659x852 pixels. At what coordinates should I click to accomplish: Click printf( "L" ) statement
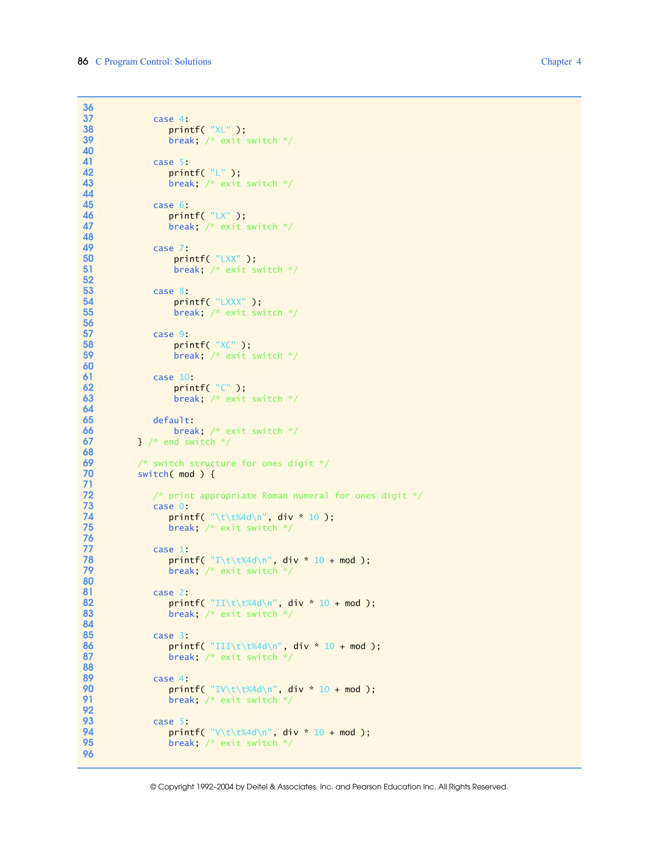pos(205,173)
